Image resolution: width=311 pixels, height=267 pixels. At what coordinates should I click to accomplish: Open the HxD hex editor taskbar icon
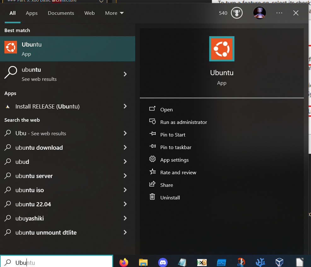[x=202, y=262]
